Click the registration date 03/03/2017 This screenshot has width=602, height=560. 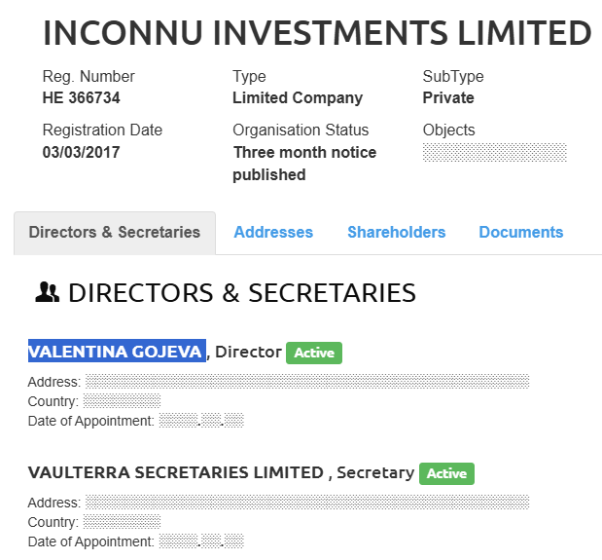point(81,152)
